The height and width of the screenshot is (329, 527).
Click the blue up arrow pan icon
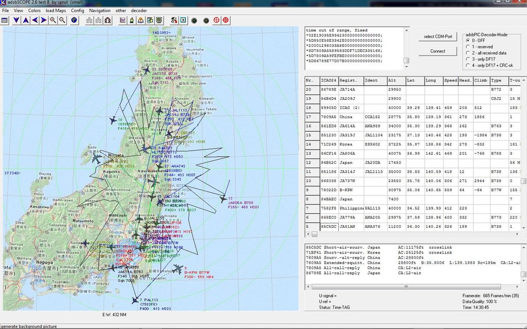(x=25, y=20)
